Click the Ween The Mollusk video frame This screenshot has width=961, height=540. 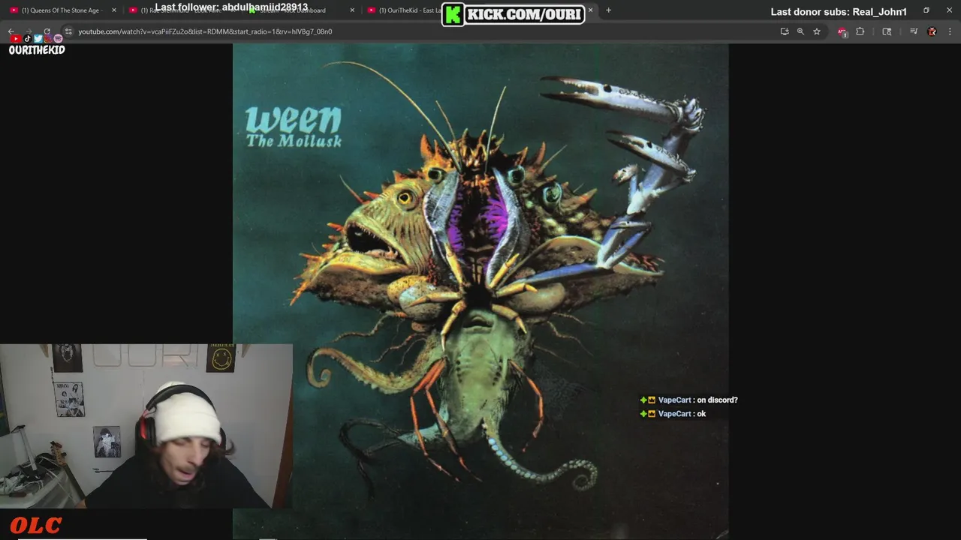pyautogui.click(x=480, y=291)
